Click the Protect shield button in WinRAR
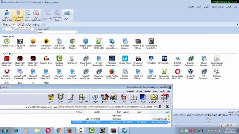Viewport: 239px width, 134px height. [x=60, y=98]
